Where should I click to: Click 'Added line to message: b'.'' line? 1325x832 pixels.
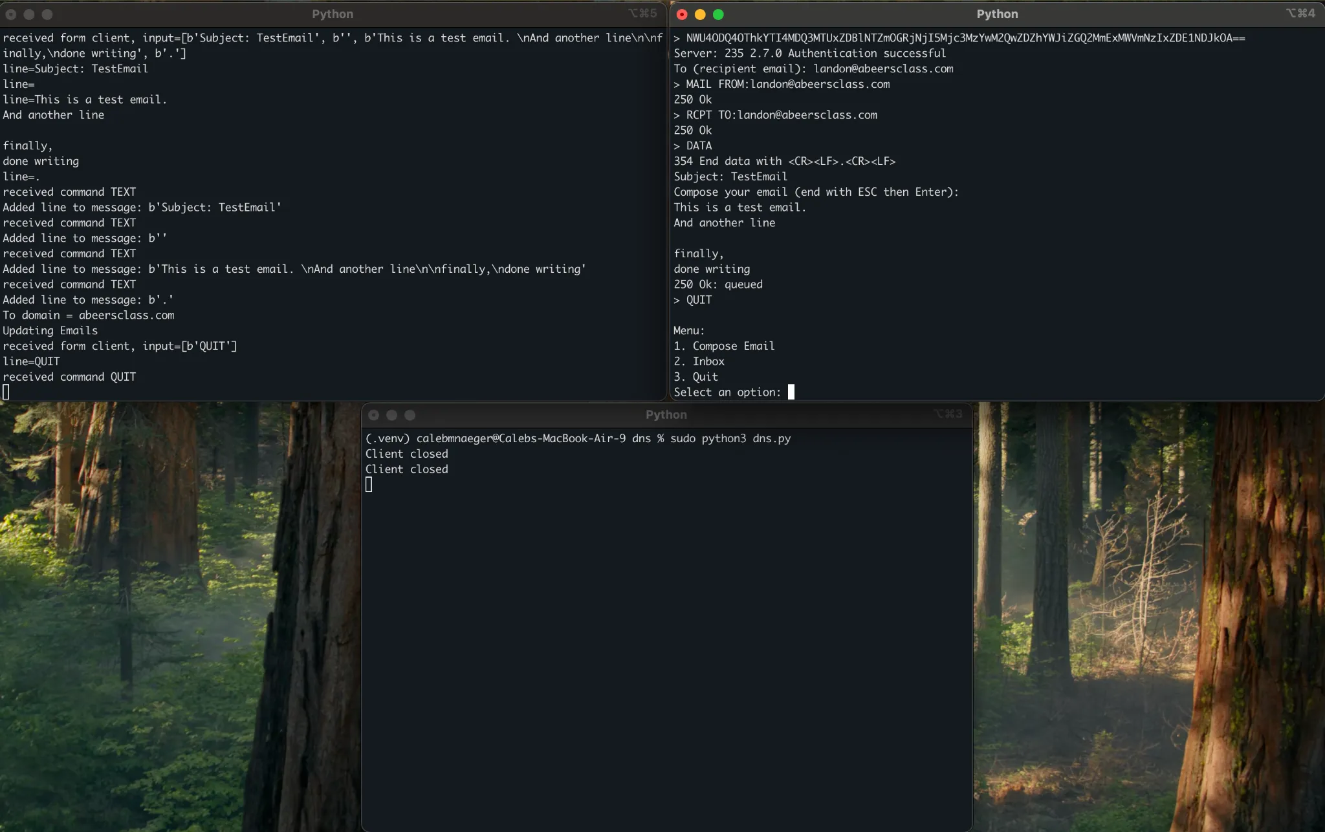click(x=88, y=300)
